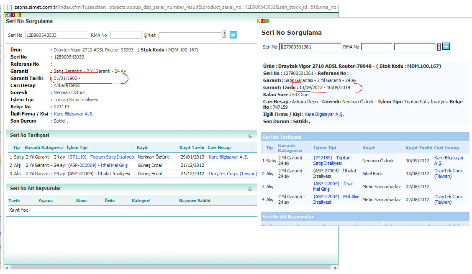Open the picker dots icon in right panel
The width and height of the screenshot is (472, 274).
[439, 47]
